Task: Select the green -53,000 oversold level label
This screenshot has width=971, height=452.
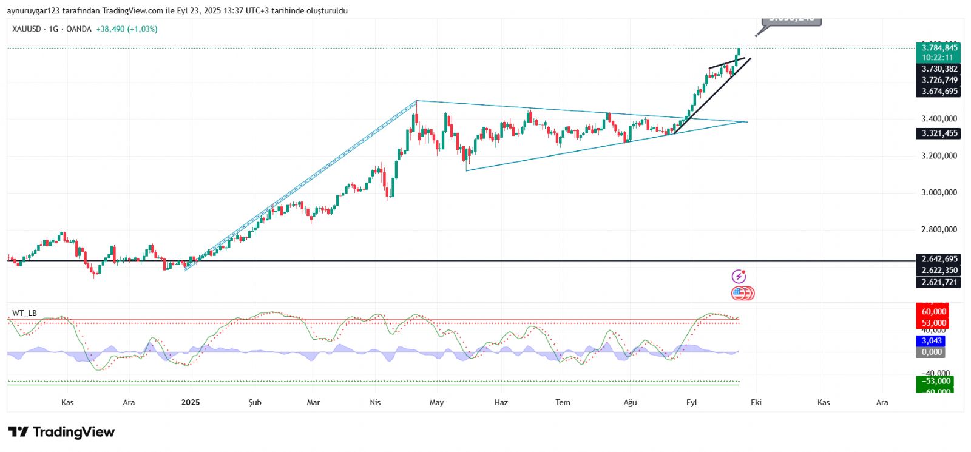Action: 935,381
